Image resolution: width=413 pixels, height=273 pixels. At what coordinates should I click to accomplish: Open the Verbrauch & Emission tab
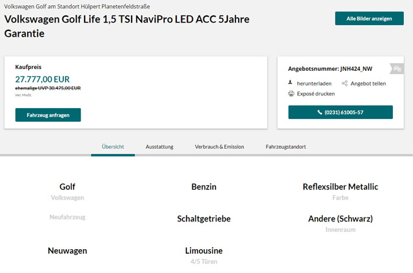click(219, 147)
